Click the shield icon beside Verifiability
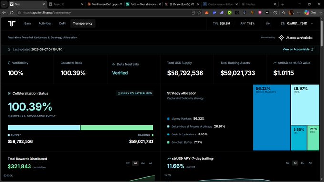 [9, 63]
